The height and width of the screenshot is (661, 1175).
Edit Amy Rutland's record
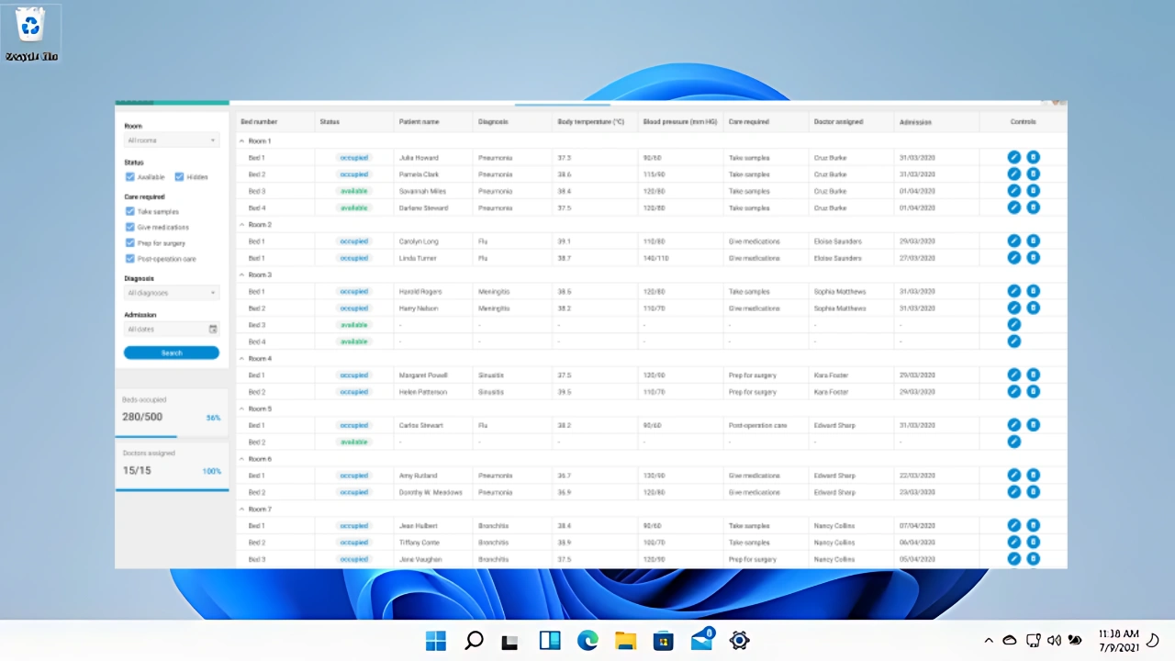coord(1014,476)
